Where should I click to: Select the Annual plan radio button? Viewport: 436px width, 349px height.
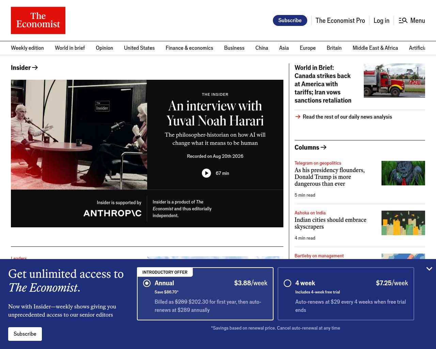point(147,283)
